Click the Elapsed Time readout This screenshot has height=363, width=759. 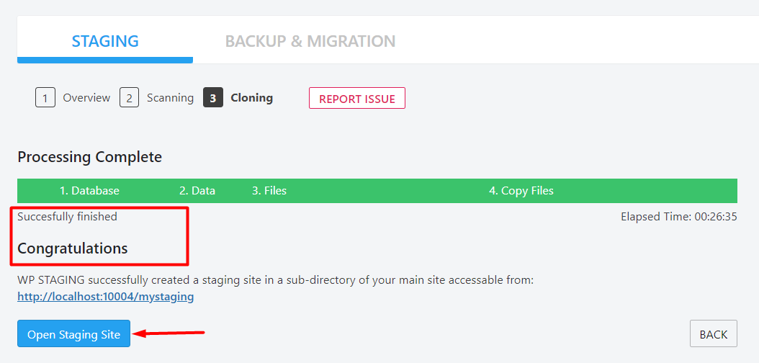(x=678, y=216)
